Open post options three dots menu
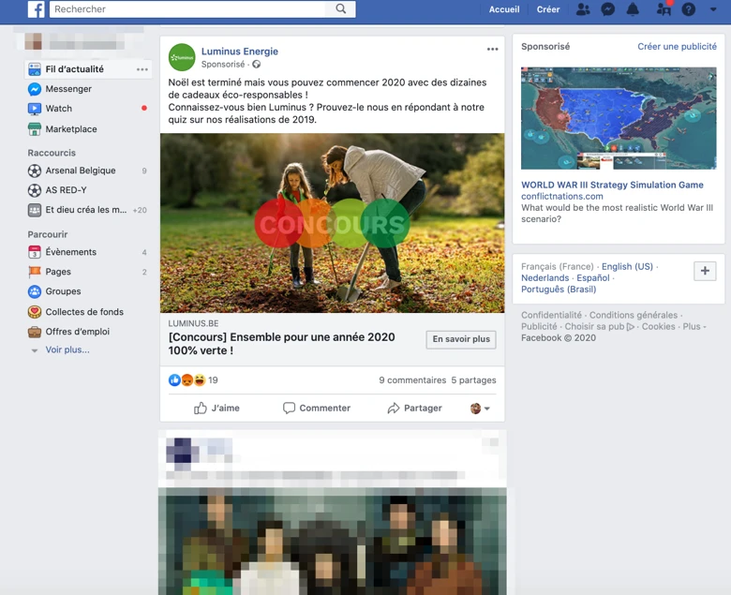The image size is (731, 595). coord(492,49)
